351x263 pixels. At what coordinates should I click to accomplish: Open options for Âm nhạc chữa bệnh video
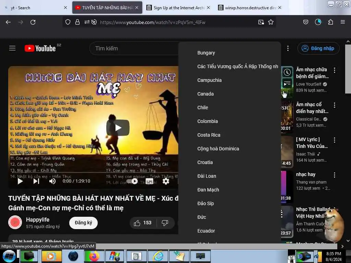[x=335, y=70]
